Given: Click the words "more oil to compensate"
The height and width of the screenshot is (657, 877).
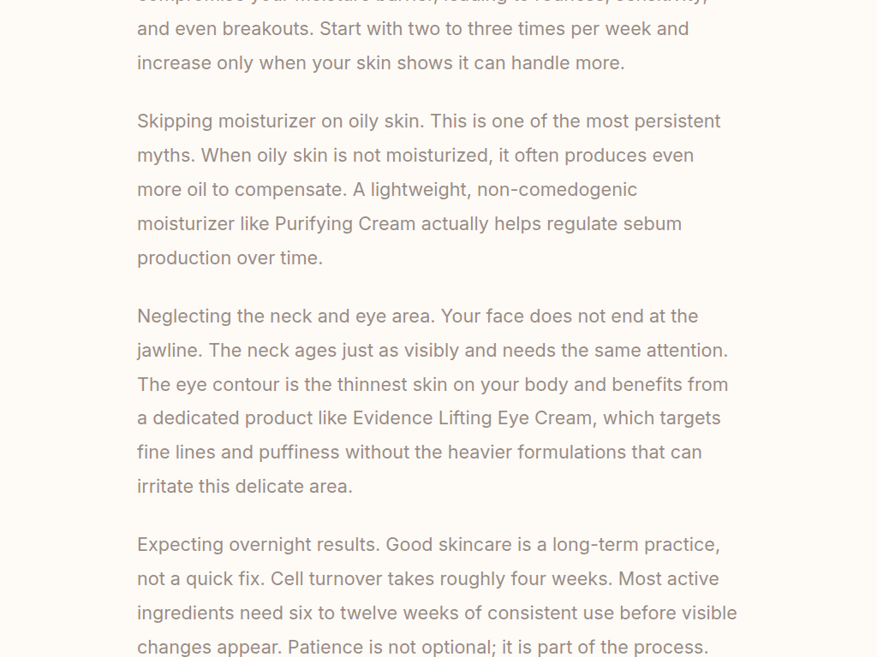Looking at the screenshot, I should point(234,190).
